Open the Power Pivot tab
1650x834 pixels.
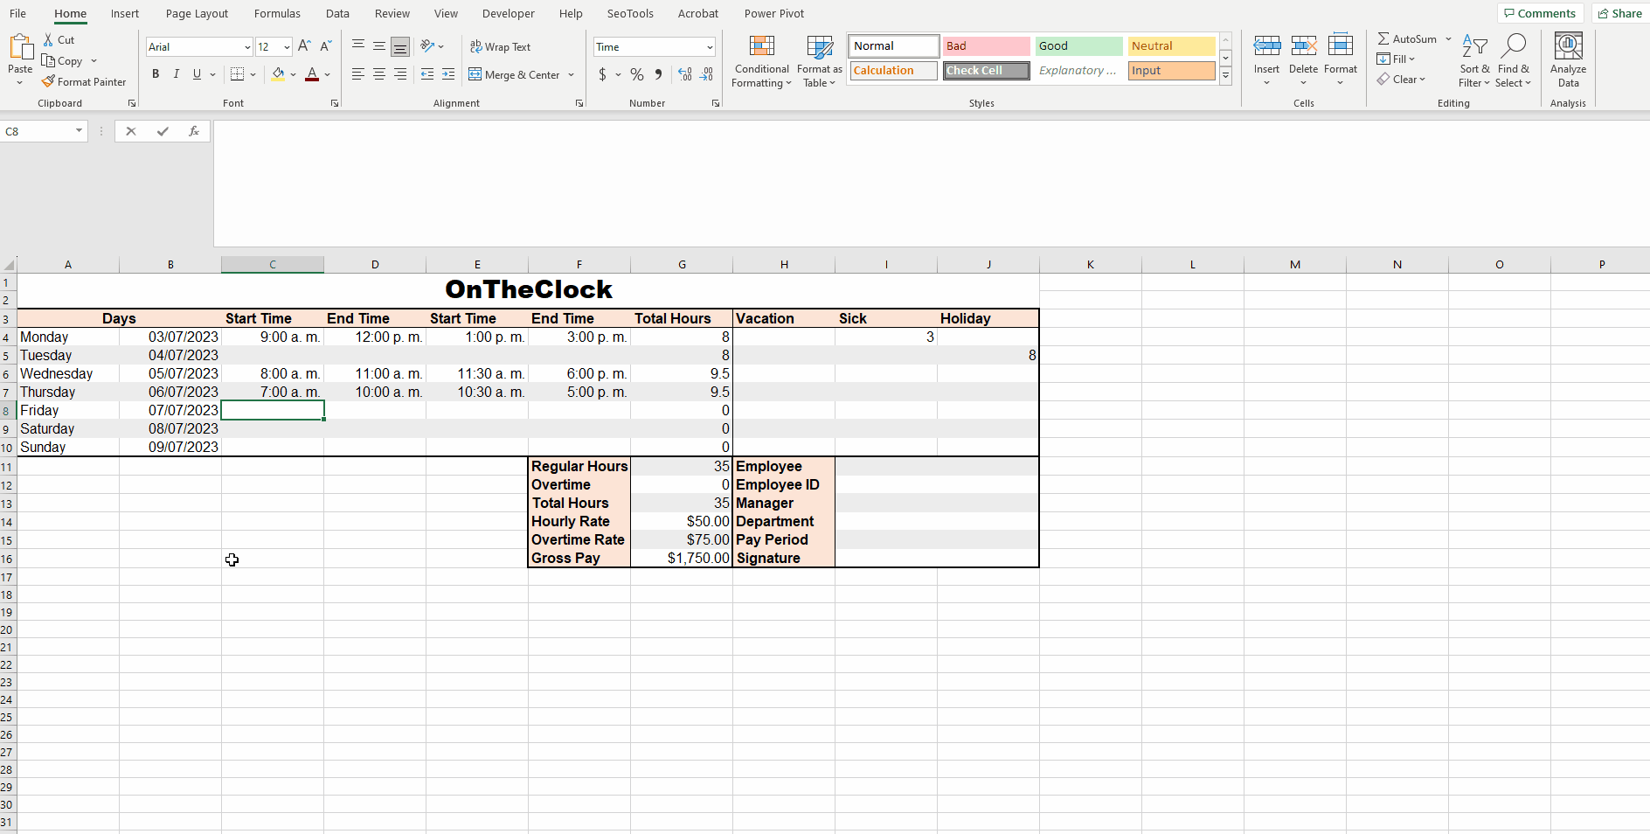pos(774,13)
